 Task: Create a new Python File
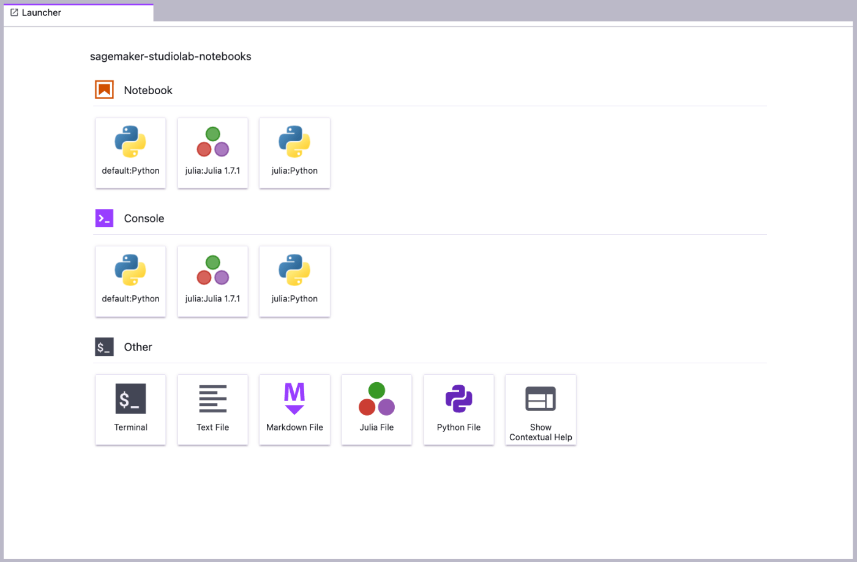point(458,410)
